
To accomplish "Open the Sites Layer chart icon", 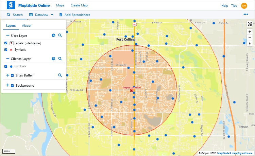I will 53,36.
